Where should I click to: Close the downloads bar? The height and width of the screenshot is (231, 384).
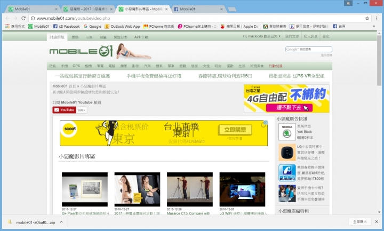pyautogui.click(x=377, y=221)
